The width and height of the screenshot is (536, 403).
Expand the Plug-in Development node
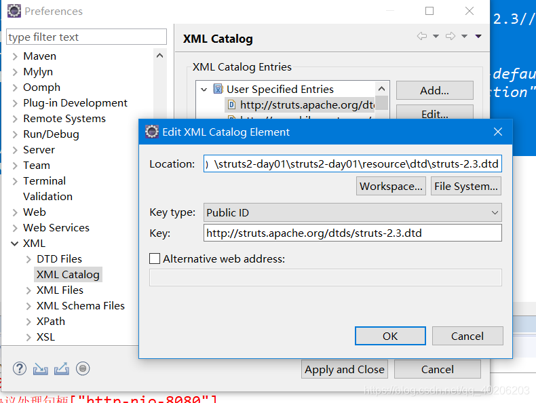click(15, 103)
